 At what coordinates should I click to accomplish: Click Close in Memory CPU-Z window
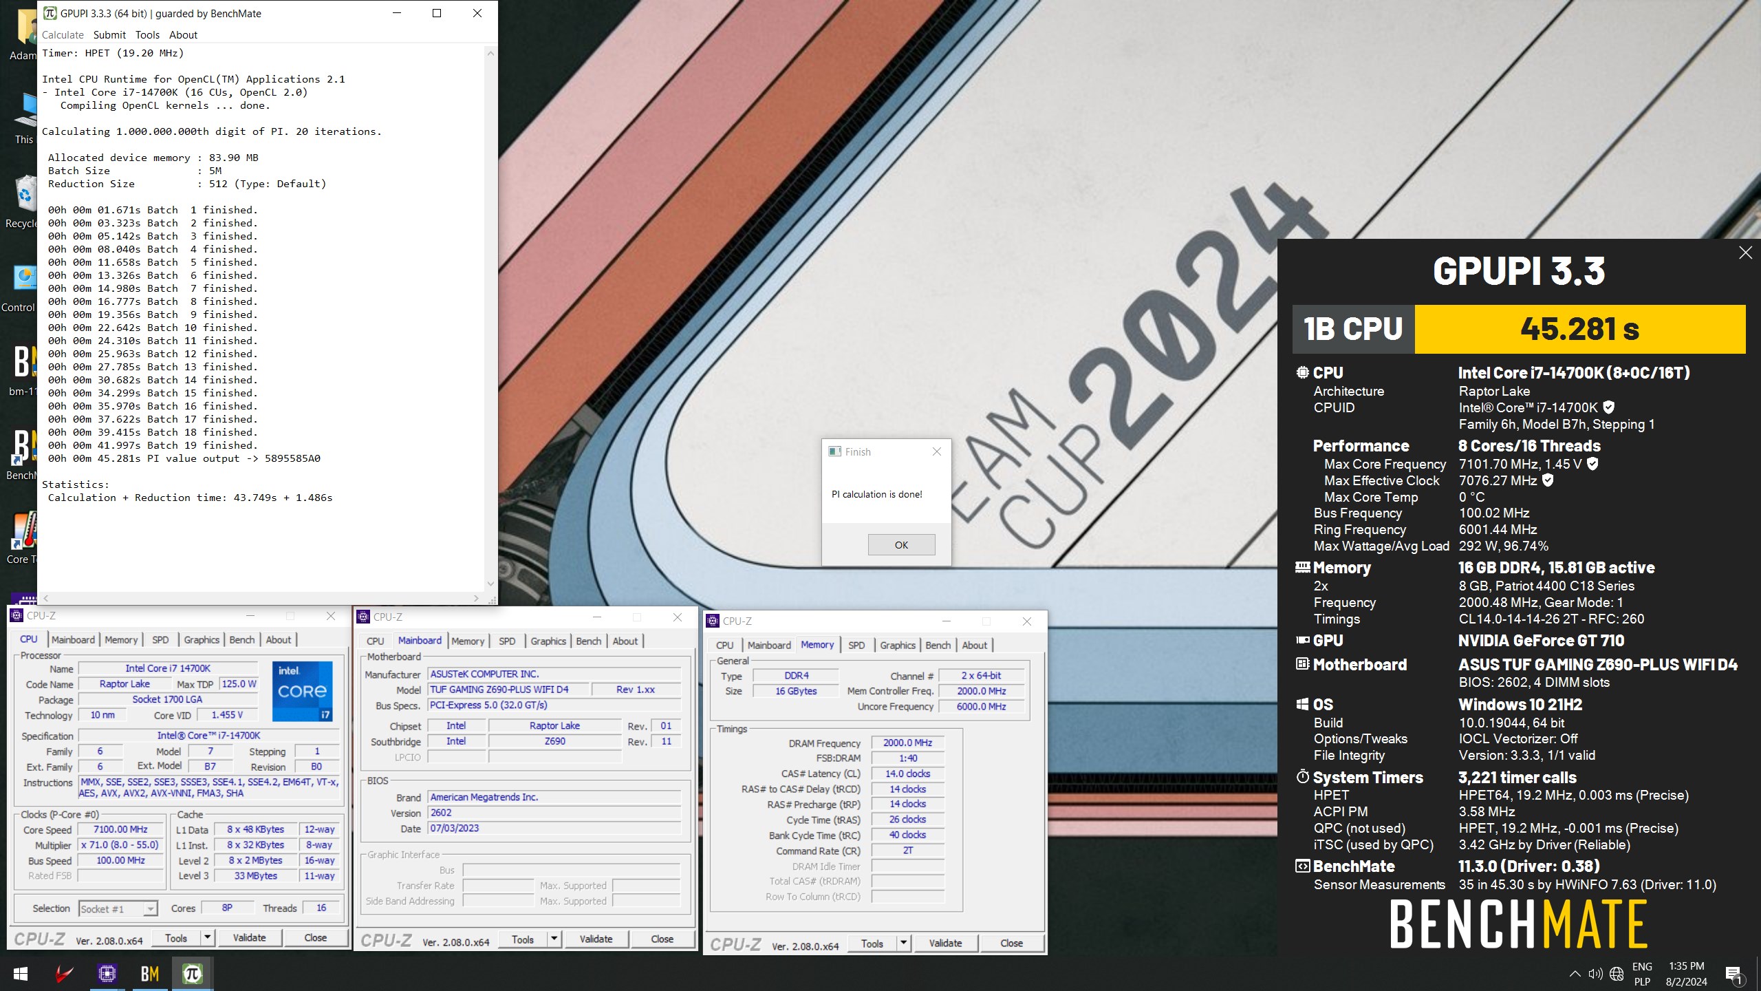1012,943
